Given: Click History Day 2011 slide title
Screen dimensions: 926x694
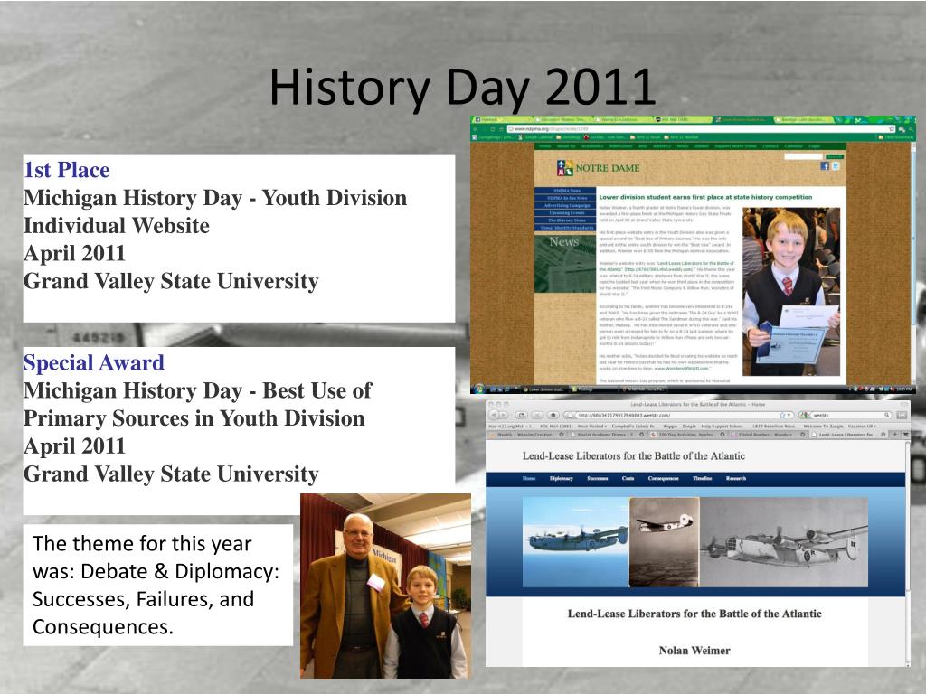Looking at the screenshot, I should 462,87.
